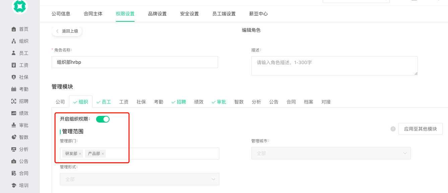Expand the 管理形式 dropdown
Viewport: 448px width, 193px height.
(140, 179)
